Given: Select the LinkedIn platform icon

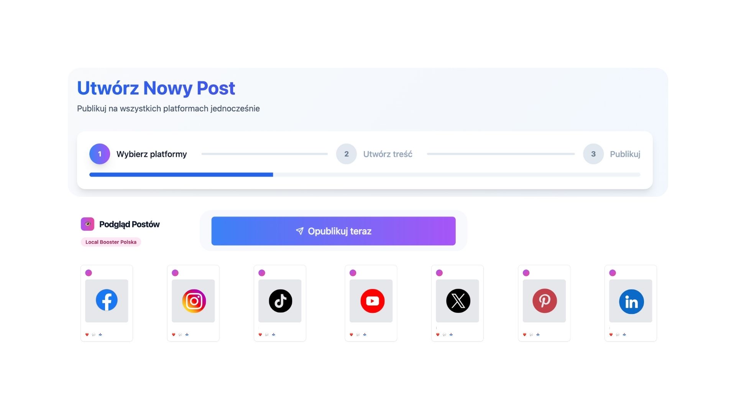Looking at the screenshot, I should coord(631,302).
